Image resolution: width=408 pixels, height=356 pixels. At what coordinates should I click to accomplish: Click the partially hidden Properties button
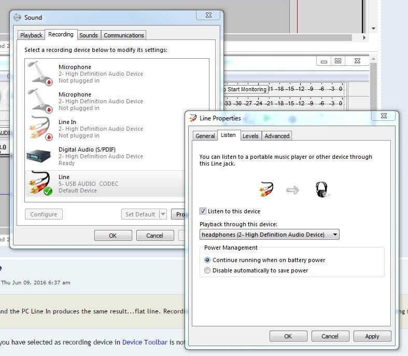pyautogui.click(x=178, y=214)
